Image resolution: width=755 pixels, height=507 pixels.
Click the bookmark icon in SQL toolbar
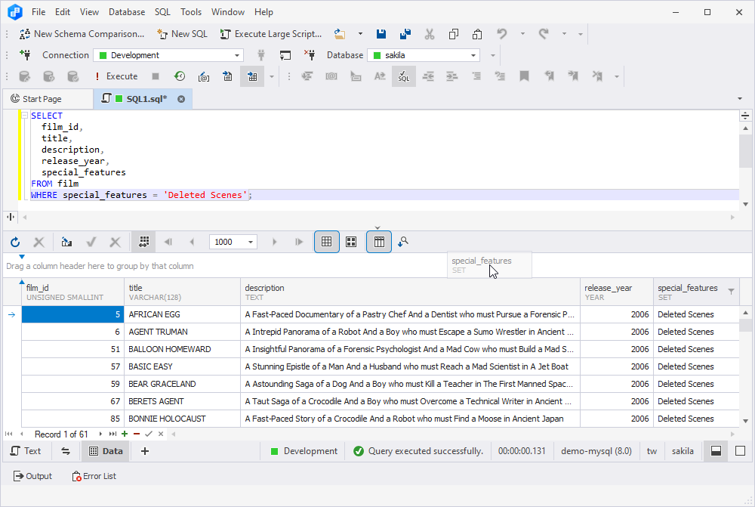pyautogui.click(x=525, y=76)
